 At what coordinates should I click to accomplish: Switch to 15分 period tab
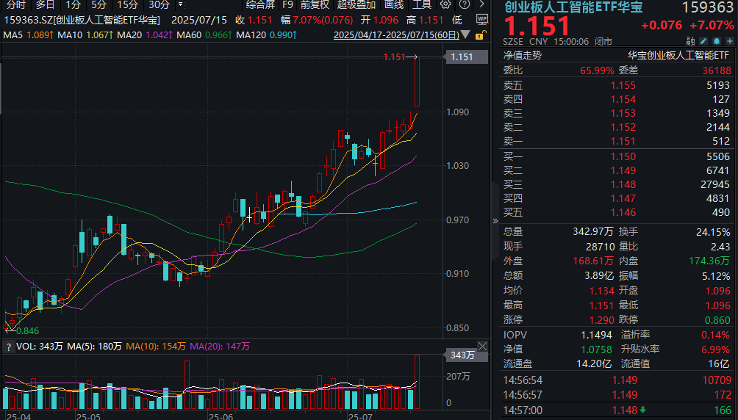(x=128, y=4)
